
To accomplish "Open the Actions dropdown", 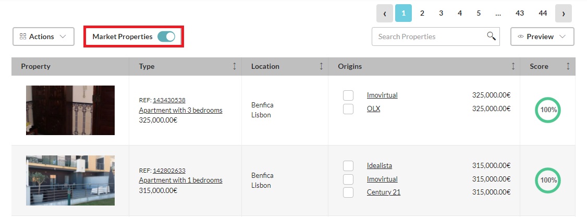I will pos(43,37).
